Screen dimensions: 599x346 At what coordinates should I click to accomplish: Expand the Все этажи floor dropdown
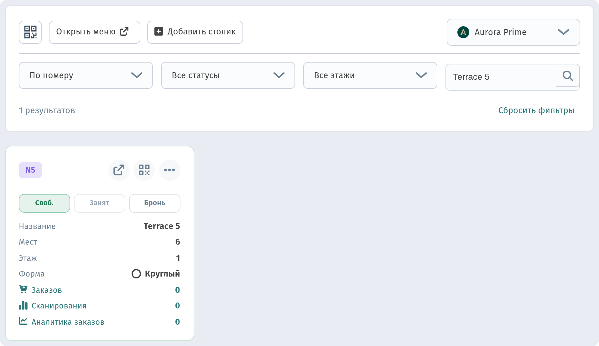(370, 75)
